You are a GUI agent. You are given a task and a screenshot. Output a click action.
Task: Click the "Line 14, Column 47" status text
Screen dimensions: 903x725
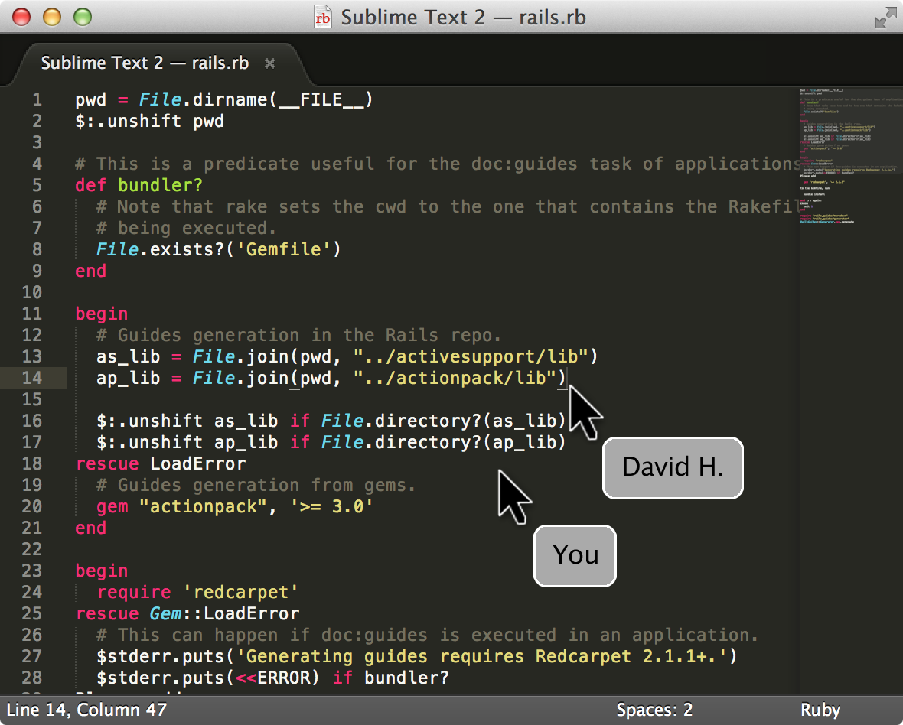click(x=86, y=710)
